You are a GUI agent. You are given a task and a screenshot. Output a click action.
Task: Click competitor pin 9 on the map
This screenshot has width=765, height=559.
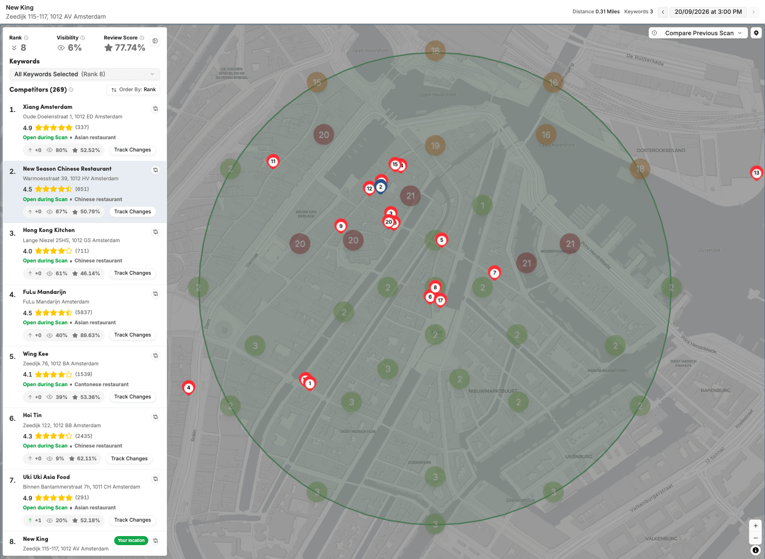click(341, 226)
